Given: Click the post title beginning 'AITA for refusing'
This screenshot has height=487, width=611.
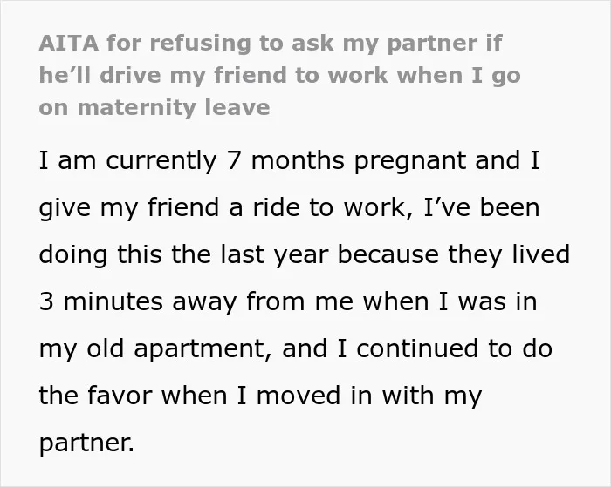Looking at the screenshot, I should 280,75.
